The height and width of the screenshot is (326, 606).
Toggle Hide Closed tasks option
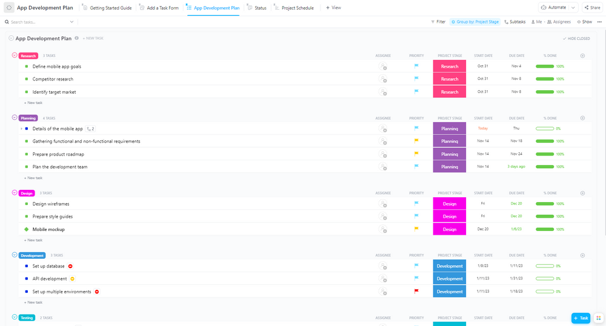click(x=576, y=39)
